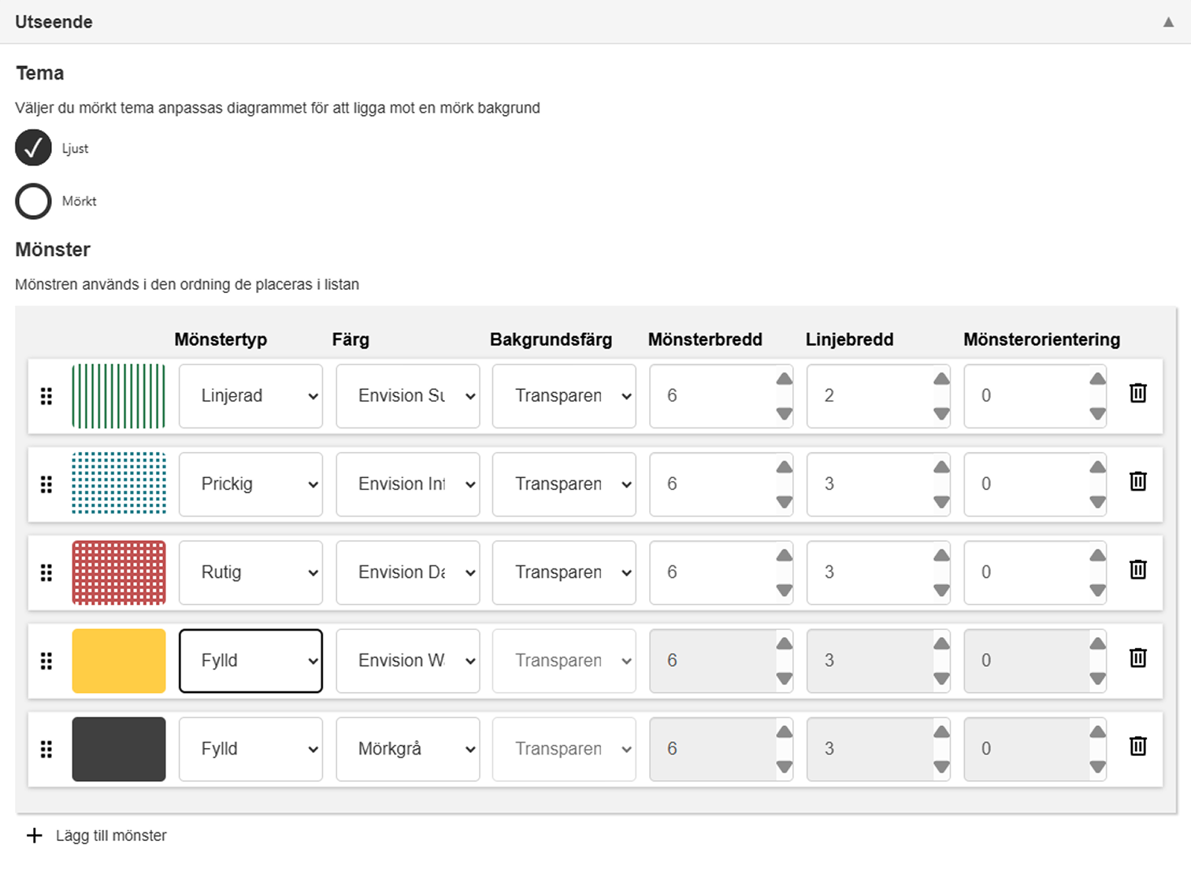Screen dimensions: 1191x893
Task: Click the red checkered pattern swatch
Action: 119,572
